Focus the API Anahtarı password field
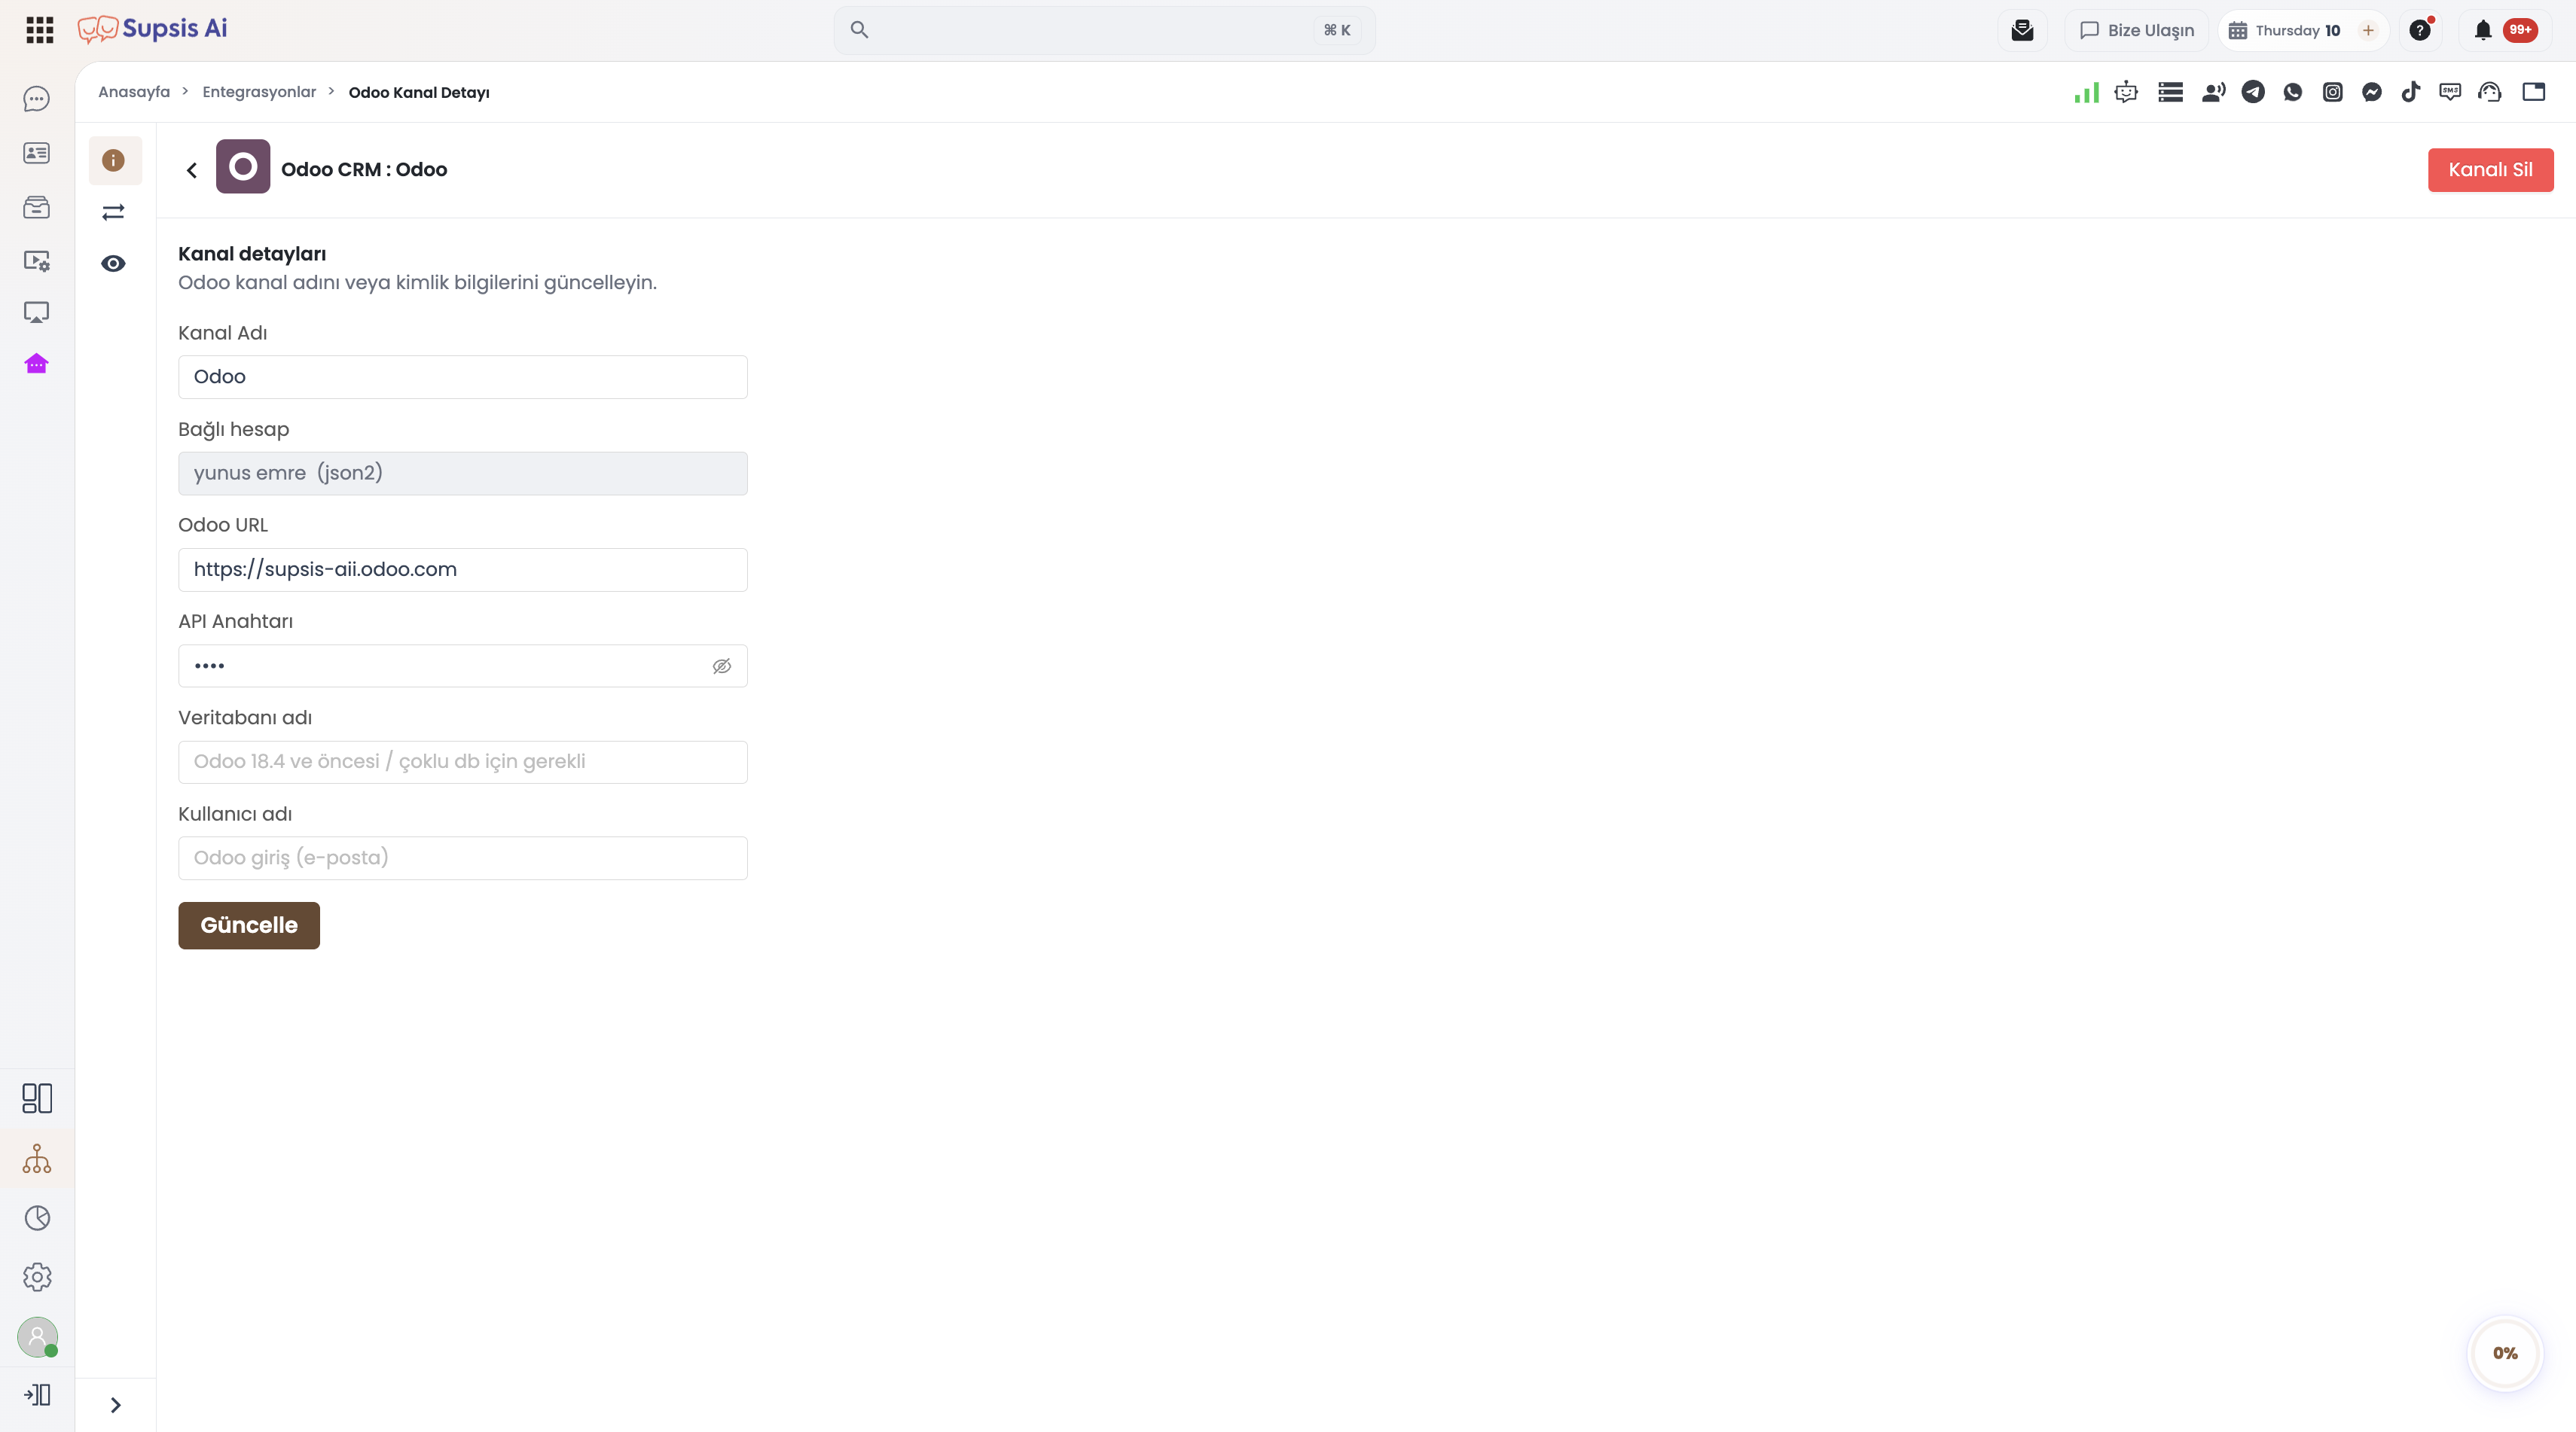This screenshot has width=2576, height=1432. tap(463, 666)
